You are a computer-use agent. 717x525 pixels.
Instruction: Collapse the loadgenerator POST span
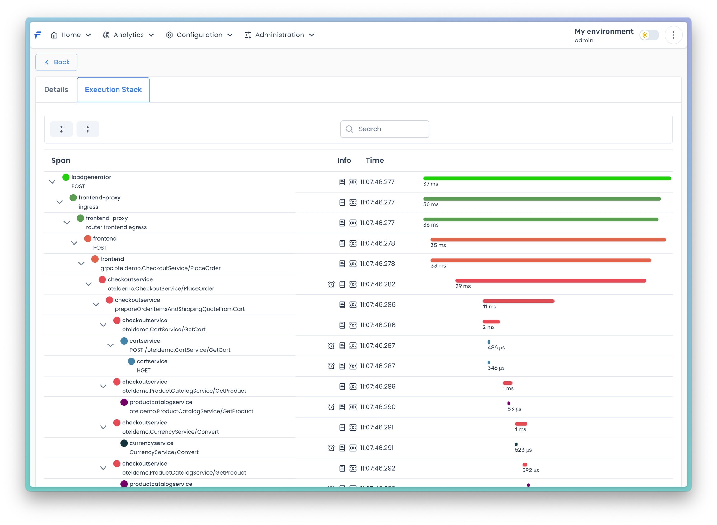(53, 182)
